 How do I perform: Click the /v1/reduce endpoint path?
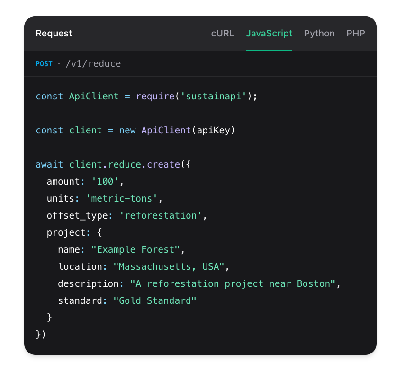click(92, 63)
